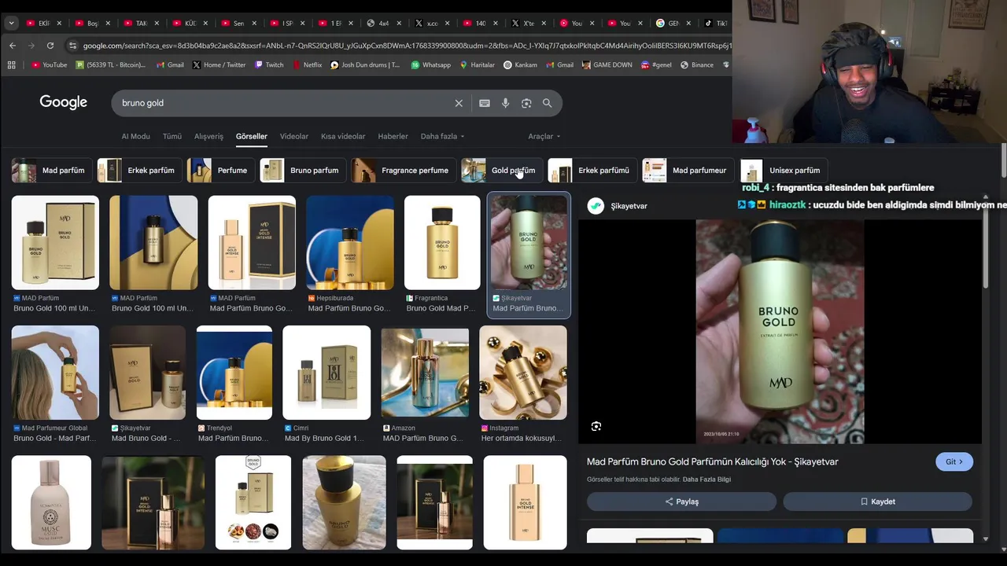Open large Bruno Gold preview image

pyautogui.click(x=780, y=332)
